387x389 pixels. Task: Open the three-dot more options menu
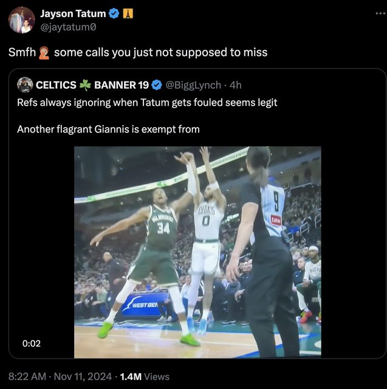pyautogui.click(x=380, y=14)
